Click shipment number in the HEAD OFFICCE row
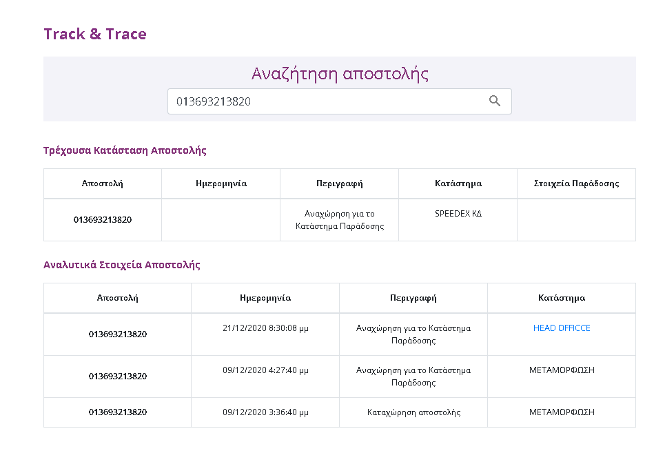The width and height of the screenshot is (665, 451). 118,334
